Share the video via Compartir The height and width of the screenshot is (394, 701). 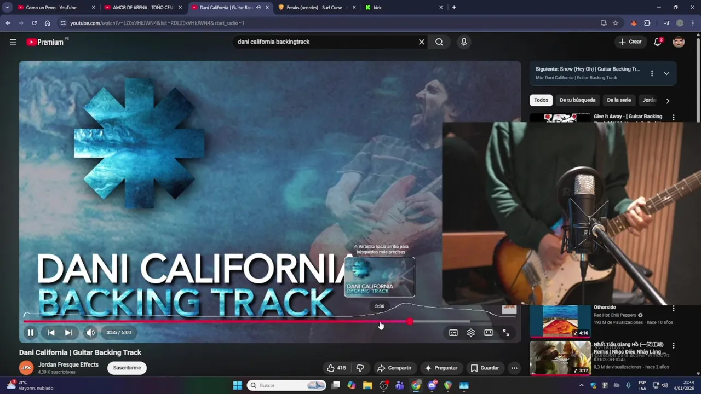pyautogui.click(x=394, y=368)
